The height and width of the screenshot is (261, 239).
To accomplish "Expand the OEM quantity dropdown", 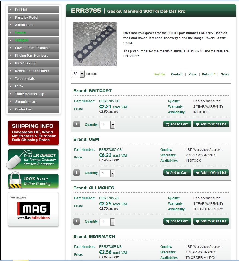I will pos(113,174).
